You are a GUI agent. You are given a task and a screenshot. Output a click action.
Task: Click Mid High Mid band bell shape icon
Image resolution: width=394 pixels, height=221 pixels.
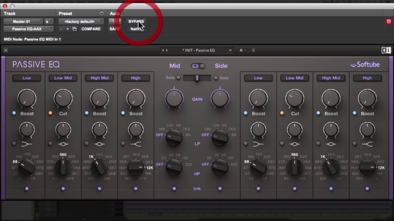[x=99, y=144]
